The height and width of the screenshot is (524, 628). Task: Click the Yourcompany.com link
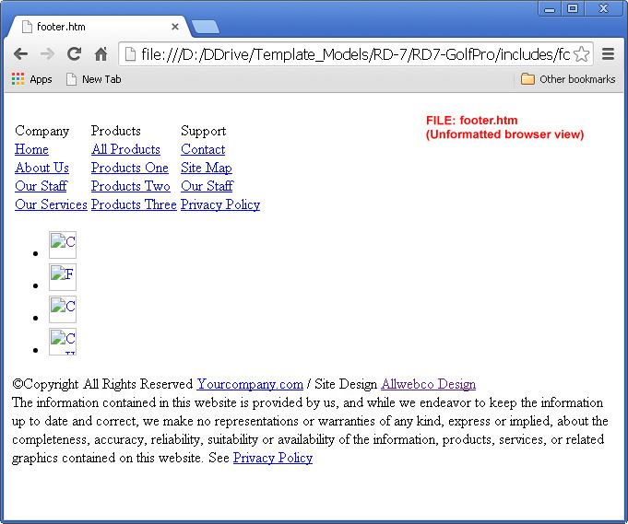coord(250,384)
